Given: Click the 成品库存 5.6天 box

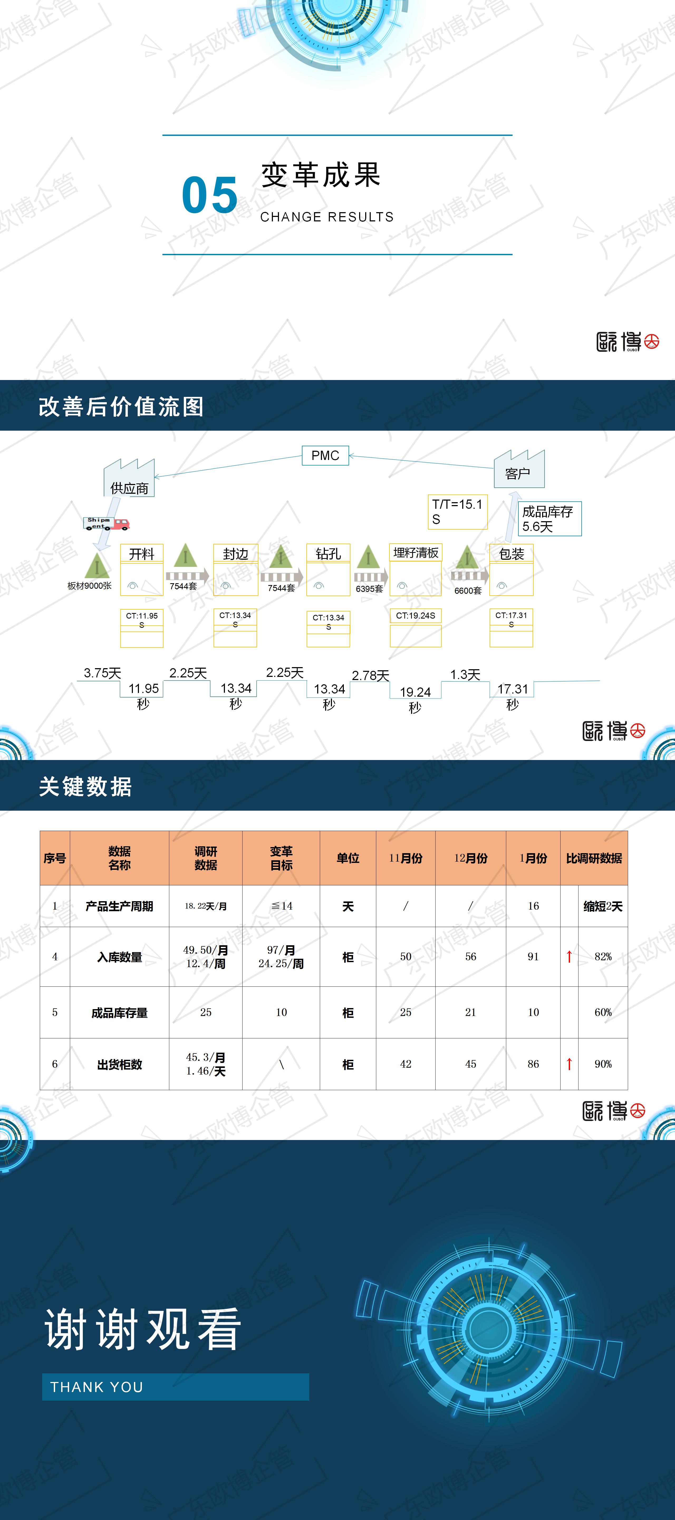Looking at the screenshot, I should coord(549,519).
